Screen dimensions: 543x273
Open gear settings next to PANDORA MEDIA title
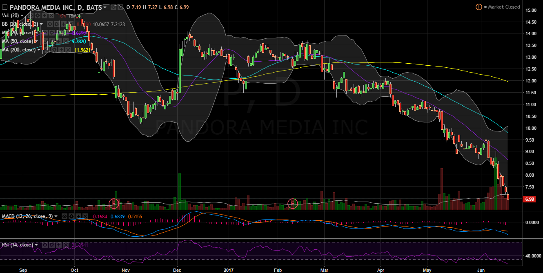[x=120, y=7]
